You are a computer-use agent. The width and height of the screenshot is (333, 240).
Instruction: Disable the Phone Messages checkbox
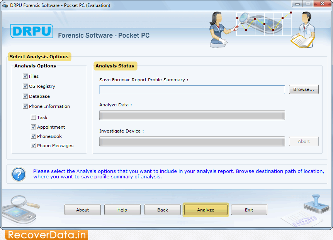point(33,146)
